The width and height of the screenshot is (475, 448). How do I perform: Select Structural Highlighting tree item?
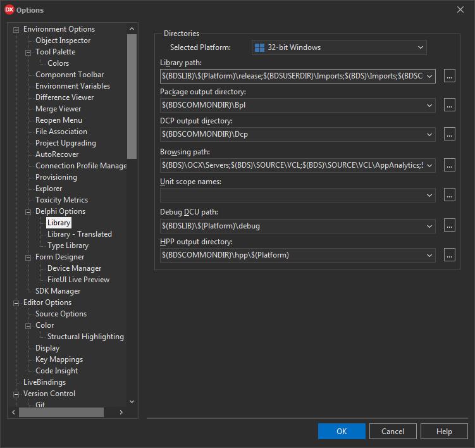click(85, 337)
